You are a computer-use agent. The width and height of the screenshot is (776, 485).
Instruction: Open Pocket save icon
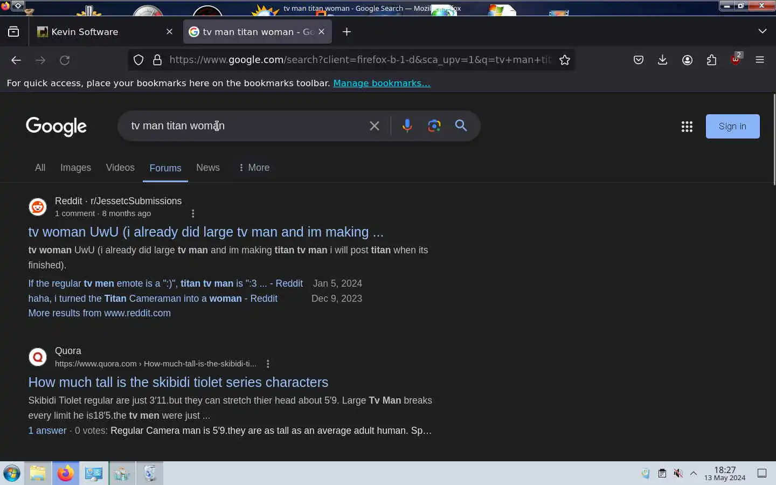pos(639,60)
